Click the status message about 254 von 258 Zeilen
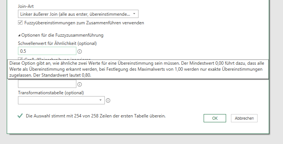The height and width of the screenshot is (144, 283). pos(96,116)
